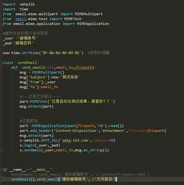The width and height of the screenshot is (184, 185).
Task: Click the underlined 'email' link in email.mime.text
Action: point(21,19)
